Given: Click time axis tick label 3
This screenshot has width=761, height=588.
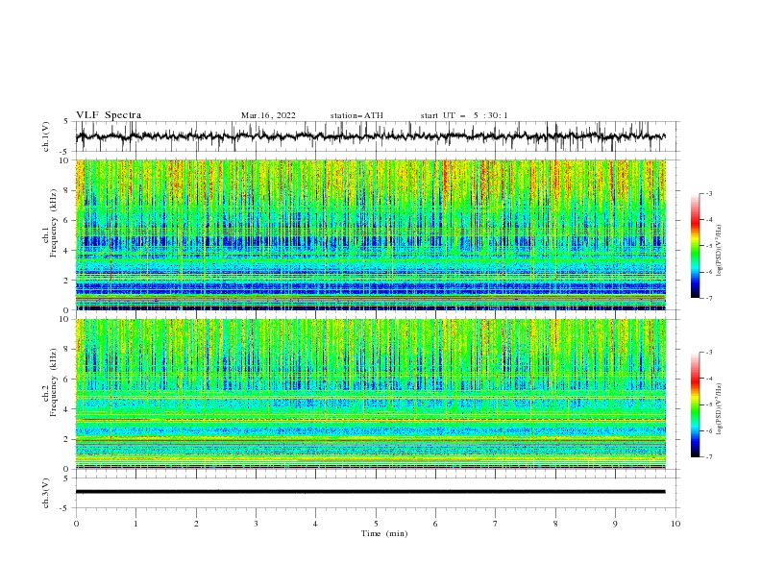Looking at the screenshot, I should pos(256,524).
